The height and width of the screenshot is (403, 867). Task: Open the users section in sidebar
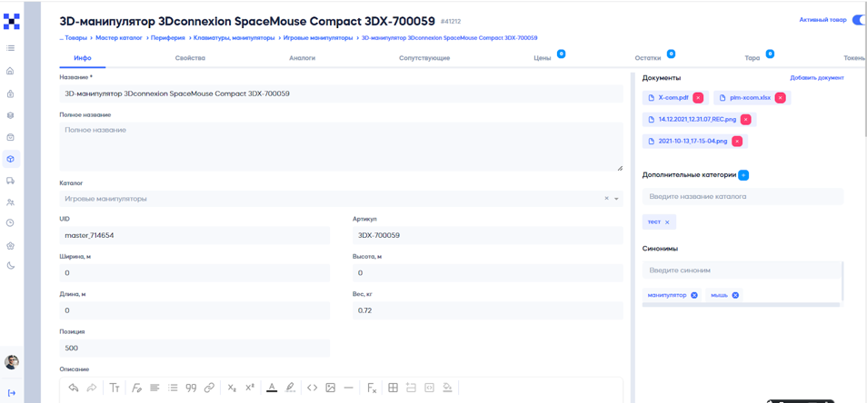pos(10,202)
